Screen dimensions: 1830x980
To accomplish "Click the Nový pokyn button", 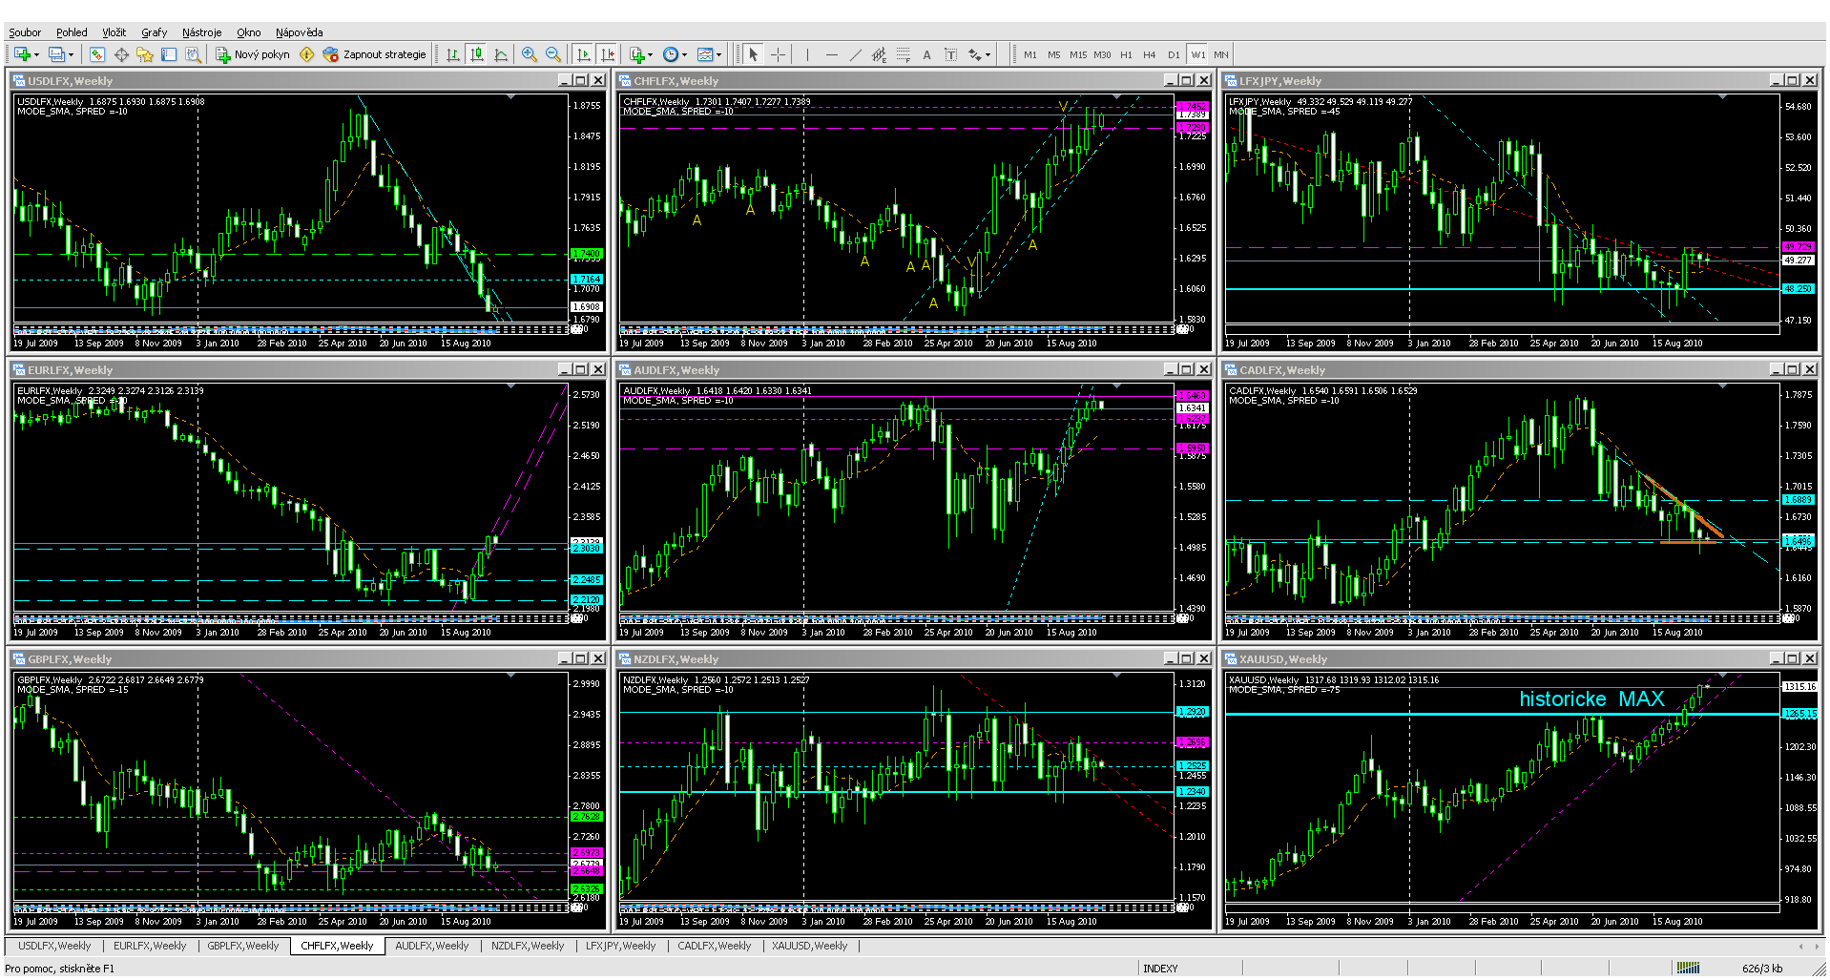I will point(253,54).
